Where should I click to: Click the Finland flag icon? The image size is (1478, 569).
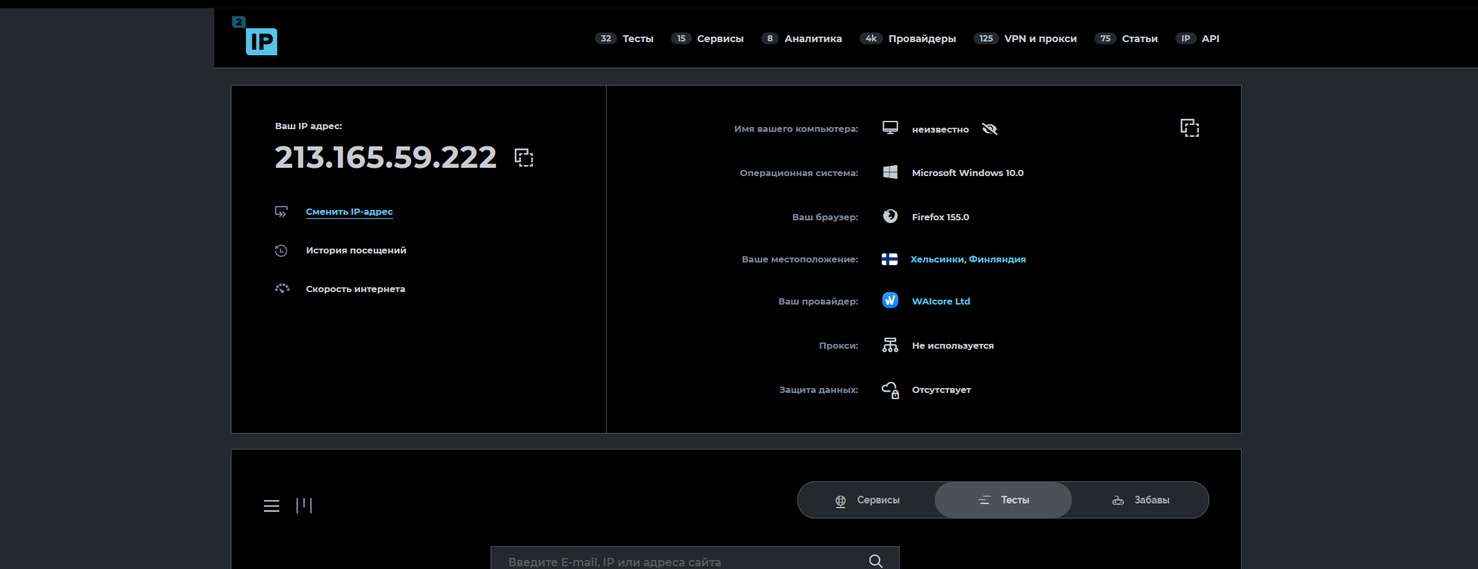click(889, 259)
